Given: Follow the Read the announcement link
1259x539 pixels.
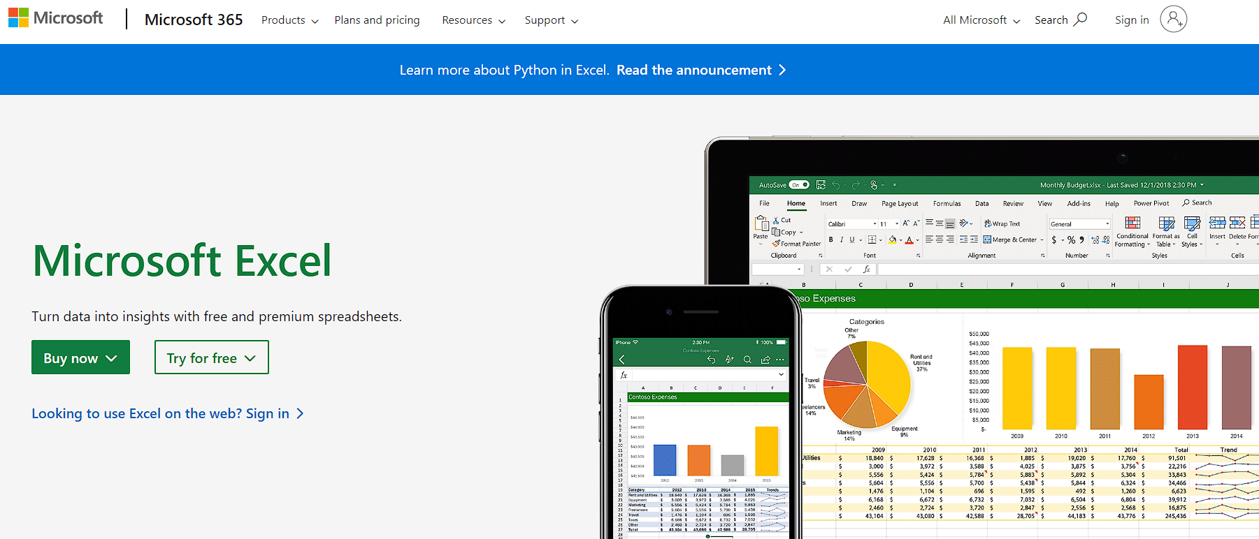Looking at the screenshot, I should [x=701, y=70].
